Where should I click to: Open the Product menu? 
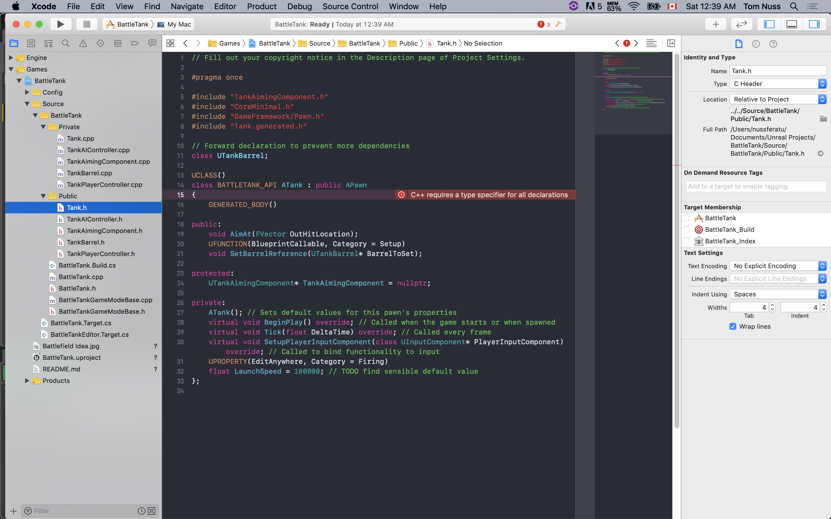pyautogui.click(x=261, y=7)
